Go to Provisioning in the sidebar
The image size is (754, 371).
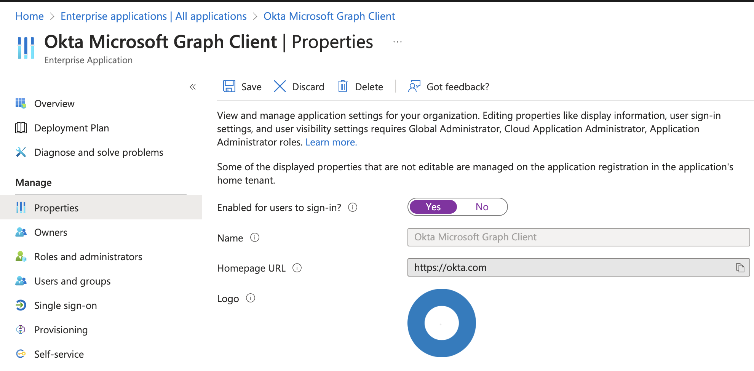61,330
